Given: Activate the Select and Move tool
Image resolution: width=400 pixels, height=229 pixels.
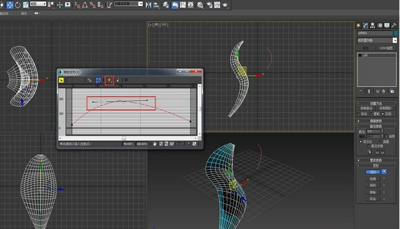Looking at the screenshot, I should tap(10, 4).
